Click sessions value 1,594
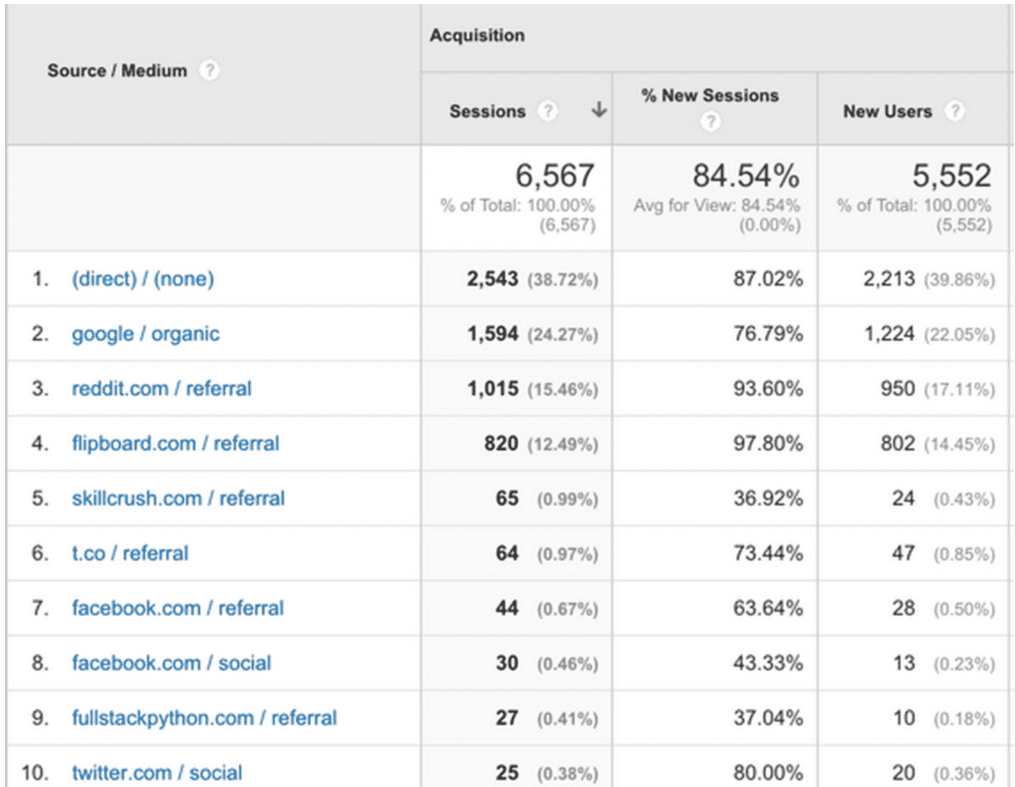This screenshot has height=787, width=1015. click(492, 334)
